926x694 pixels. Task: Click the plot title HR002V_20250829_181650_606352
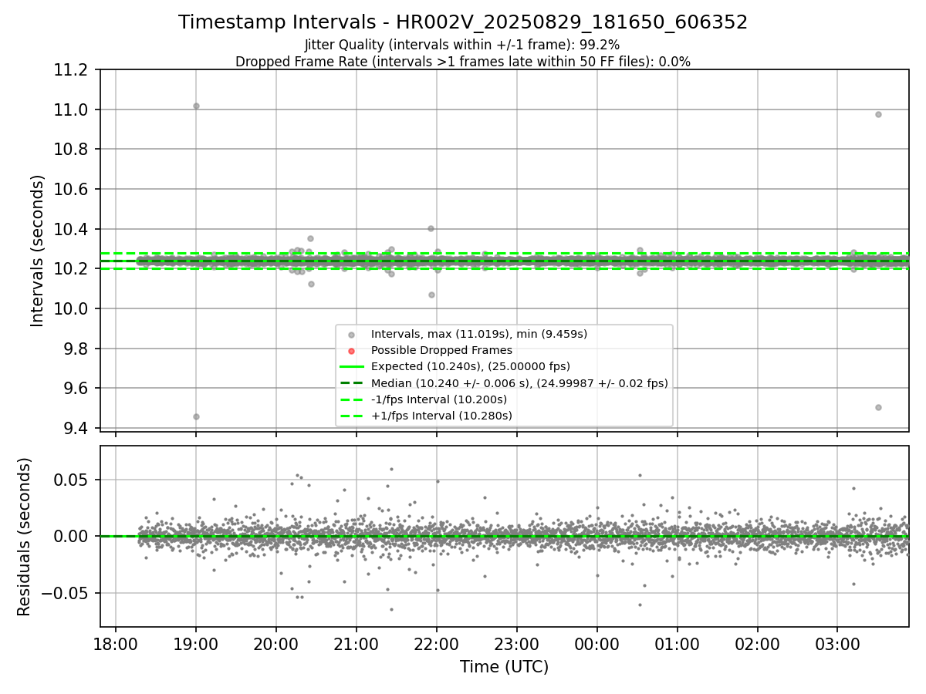coord(572,22)
